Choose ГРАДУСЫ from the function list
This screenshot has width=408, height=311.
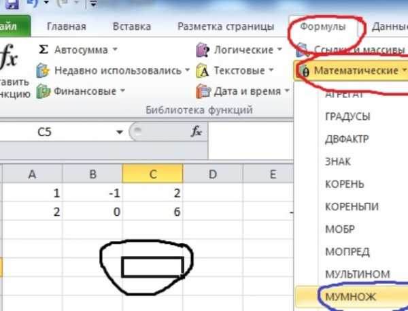click(x=347, y=116)
